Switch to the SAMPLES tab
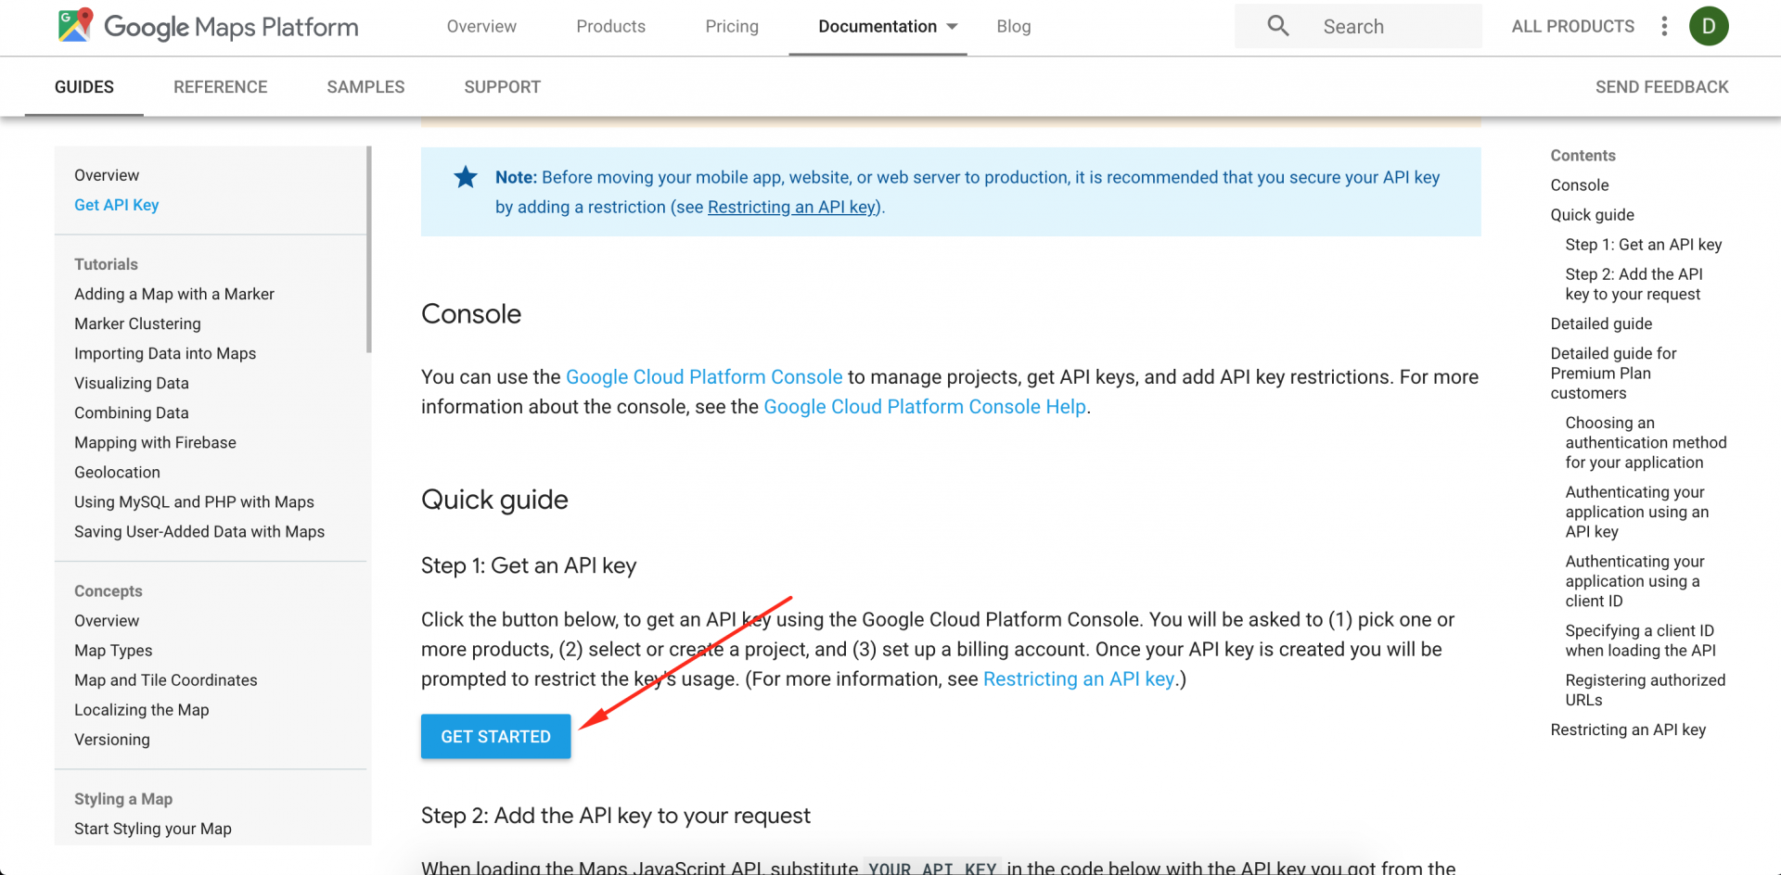1781x875 pixels. pos(365,87)
